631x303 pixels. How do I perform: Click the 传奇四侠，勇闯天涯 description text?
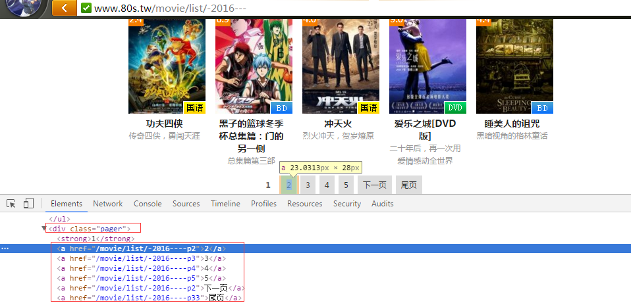(x=164, y=136)
